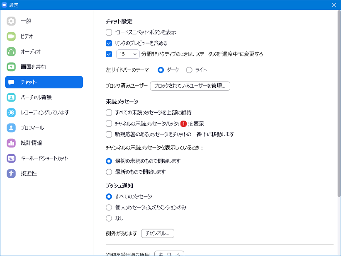This screenshot has height=256, width=341.
Task: Click the vertical scrollbar on the right
Action: [339, 104]
